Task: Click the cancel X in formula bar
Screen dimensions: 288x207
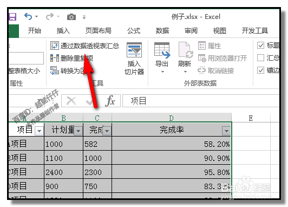Action: pos(71,101)
